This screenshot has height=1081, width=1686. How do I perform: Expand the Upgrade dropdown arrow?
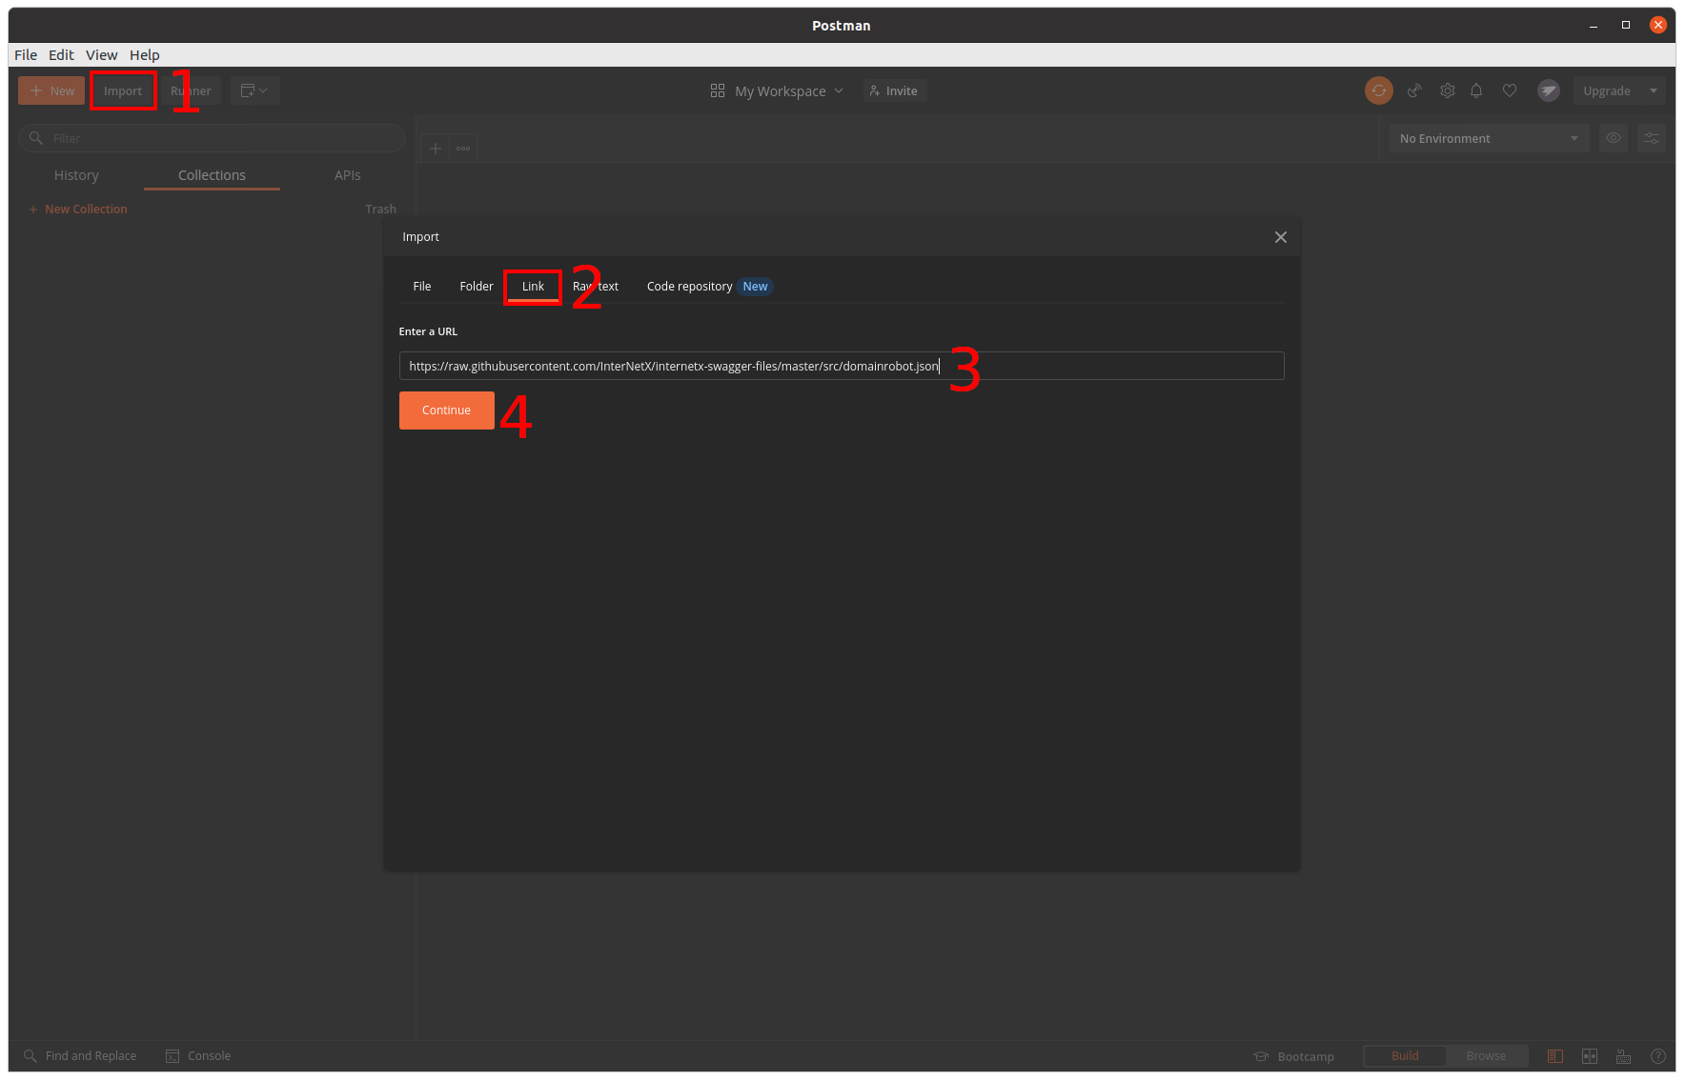[1654, 91]
